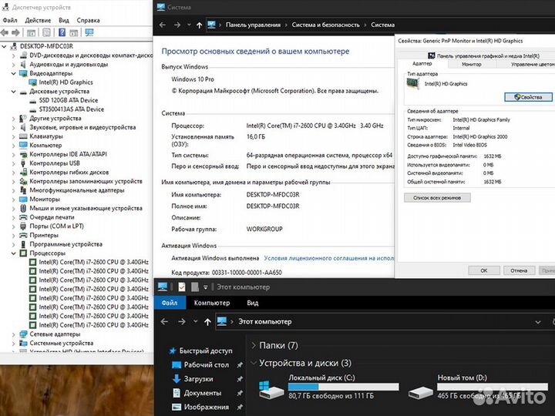Click the back arrow in the Система window
555x416 pixels.
[163, 25]
